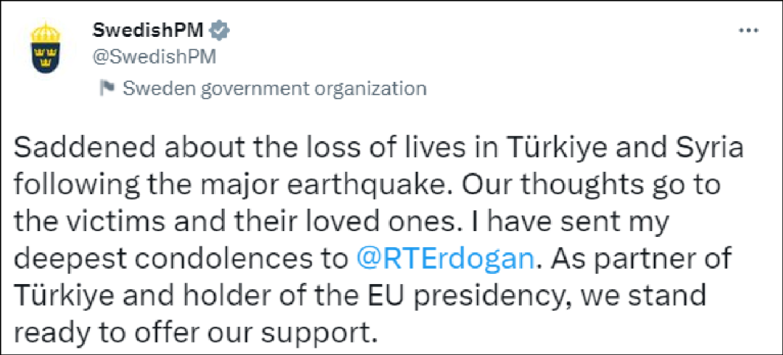Open the @RTErdogan mention link
This screenshot has width=783, height=355.
(x=446, y=259)
